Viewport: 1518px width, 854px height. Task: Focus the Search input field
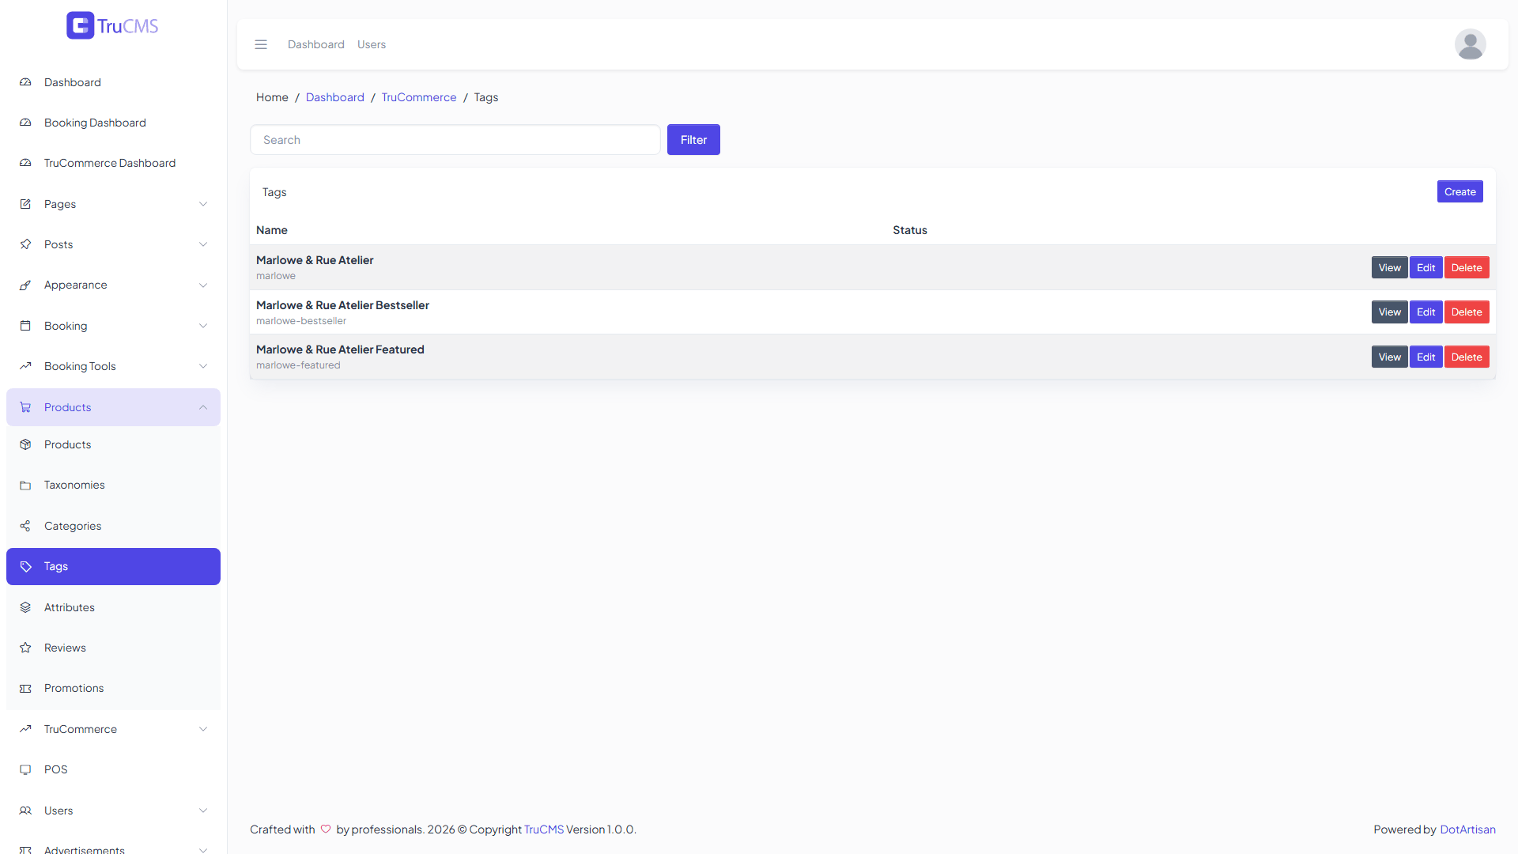click(455, 140)
